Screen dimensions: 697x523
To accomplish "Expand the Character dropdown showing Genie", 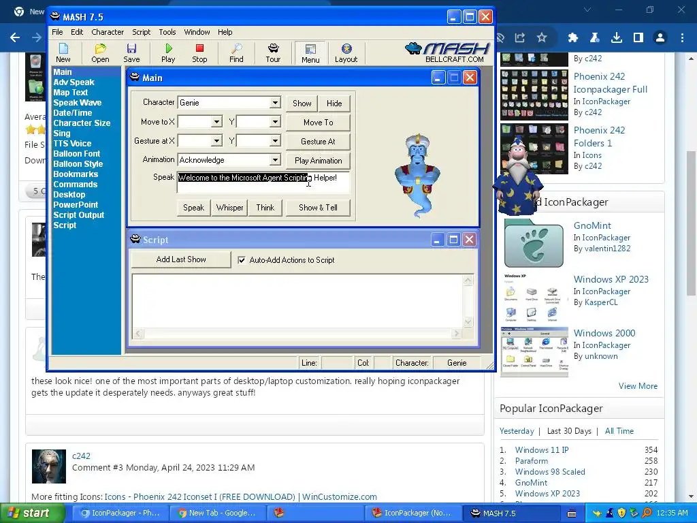I will point(275,103).
